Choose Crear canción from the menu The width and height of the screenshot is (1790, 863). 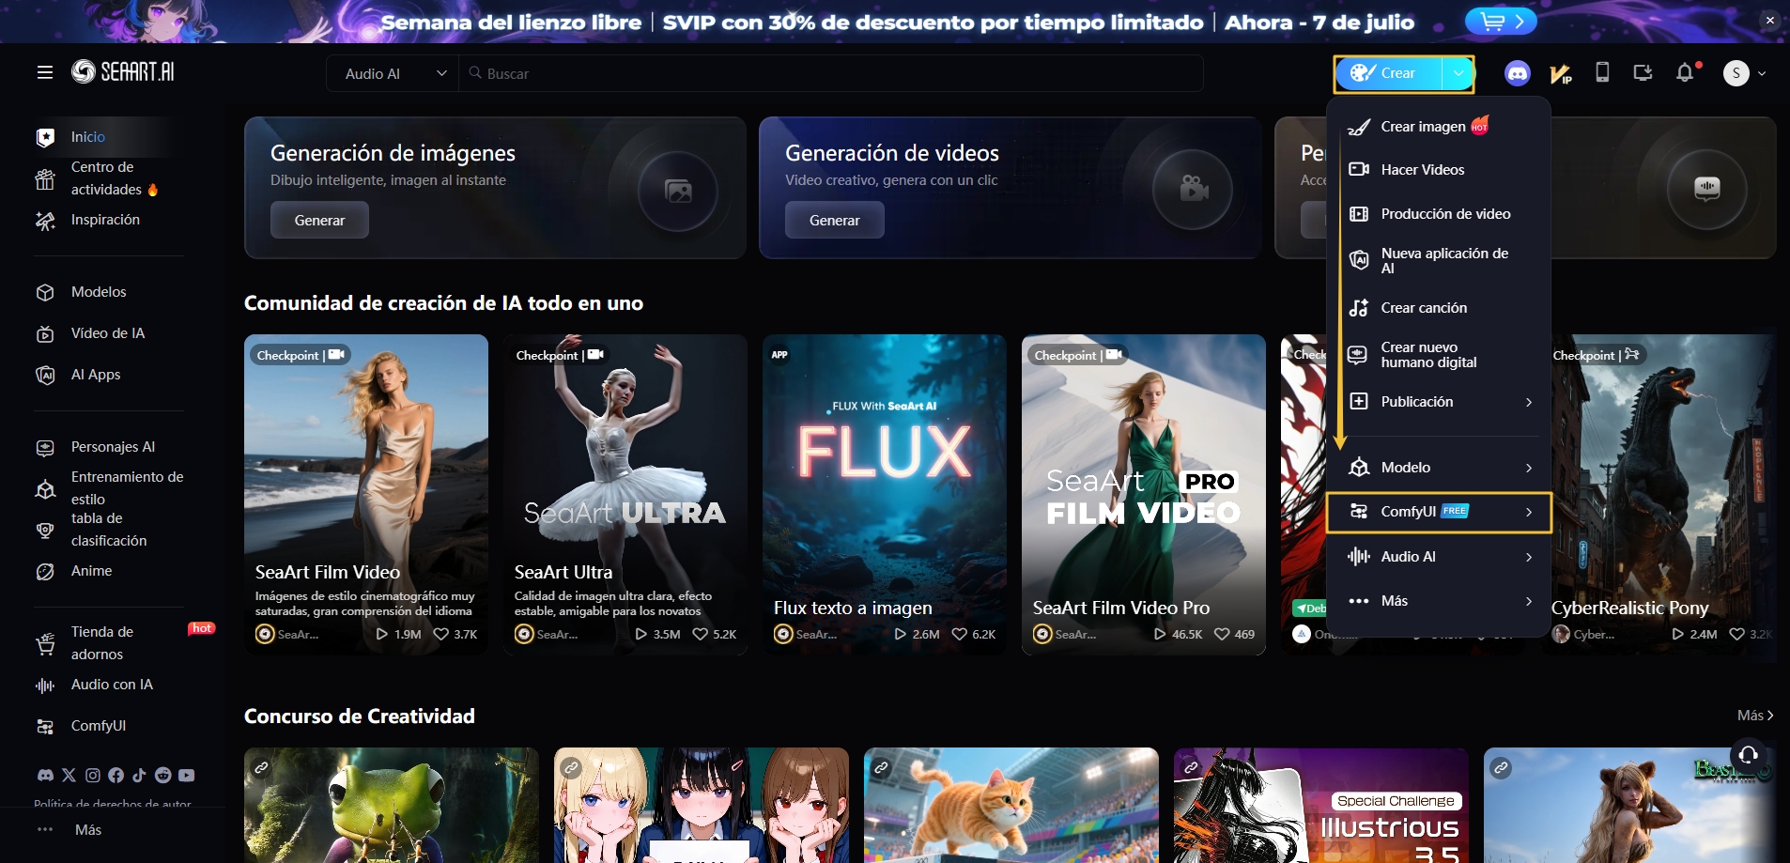click(x=1423, y=308)
